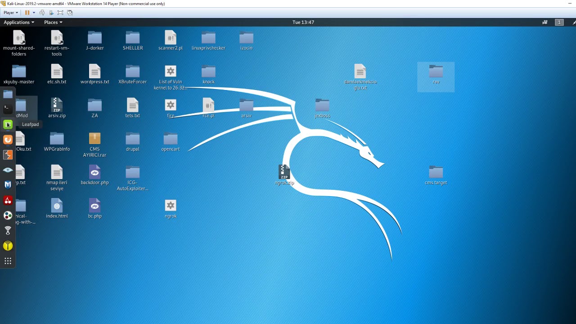Select the jexboss folder
This screenshot has height=324, width=576.
[x=322, y=108]
